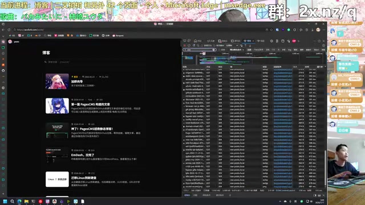The height and width of the screenshot is (205, 365).
Task: Click the network filter funnel icon
Action: (194, 46)
